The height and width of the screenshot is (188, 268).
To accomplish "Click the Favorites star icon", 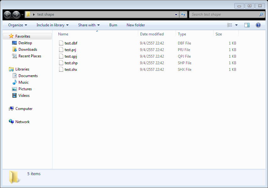I will [x=11, y=36].
